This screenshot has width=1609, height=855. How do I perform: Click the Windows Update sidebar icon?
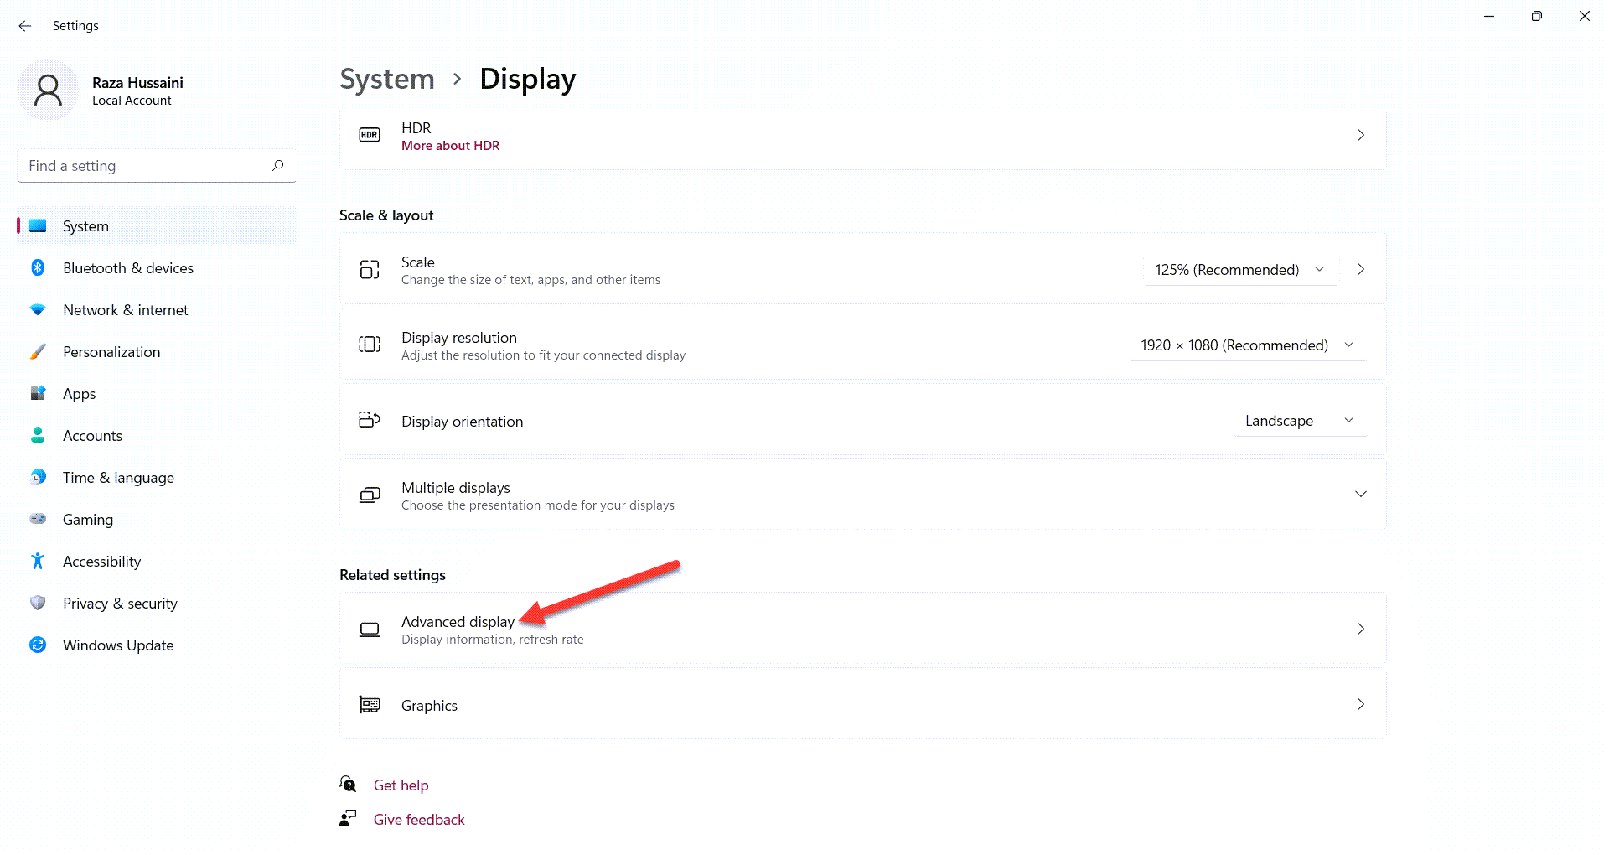click(x=38, y=645)
